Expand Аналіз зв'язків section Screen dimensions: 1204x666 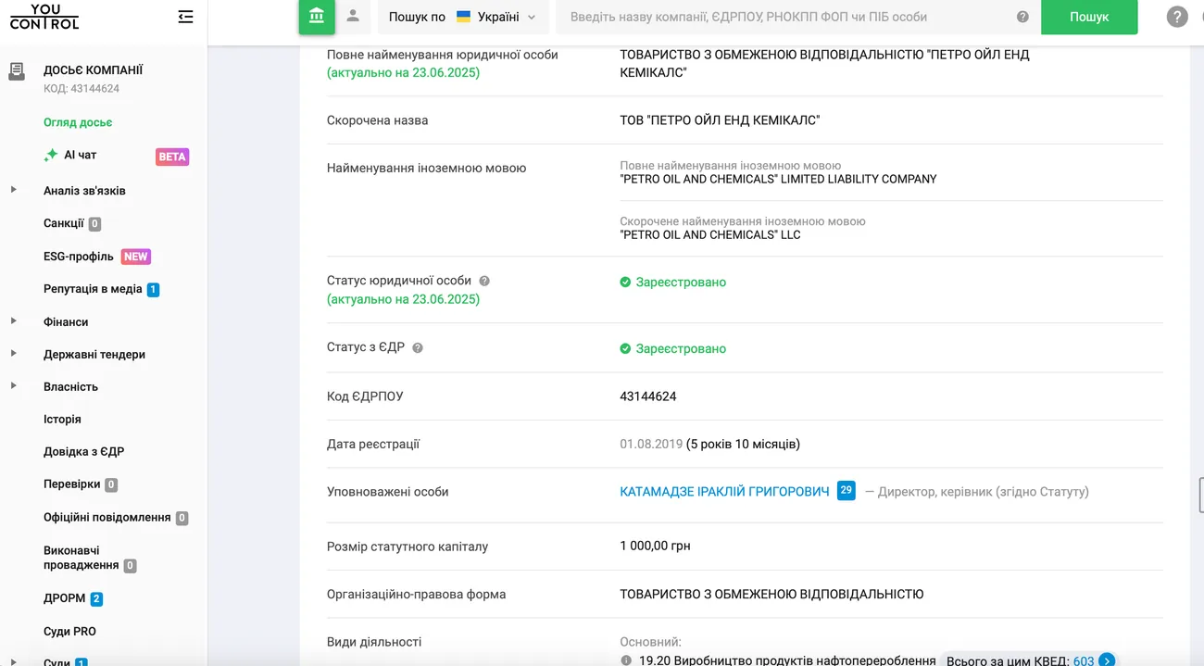coord(14,190)
